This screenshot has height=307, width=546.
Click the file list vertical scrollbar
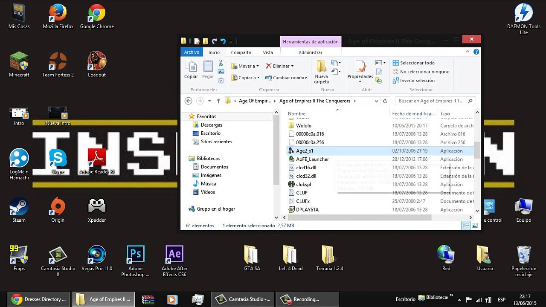(477, 149)
